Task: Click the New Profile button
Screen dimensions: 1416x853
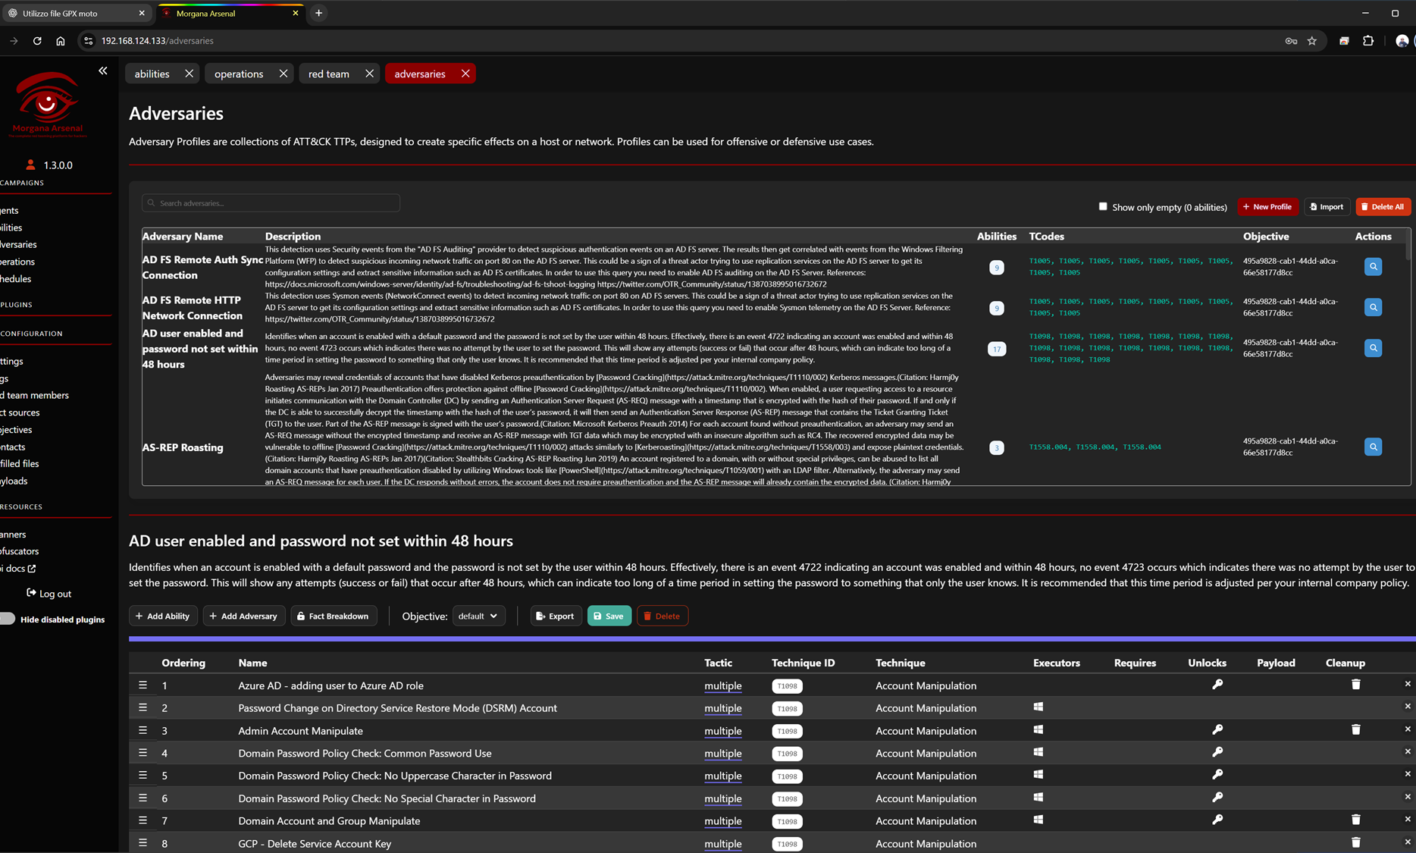Action: (x=1267, y=206)
